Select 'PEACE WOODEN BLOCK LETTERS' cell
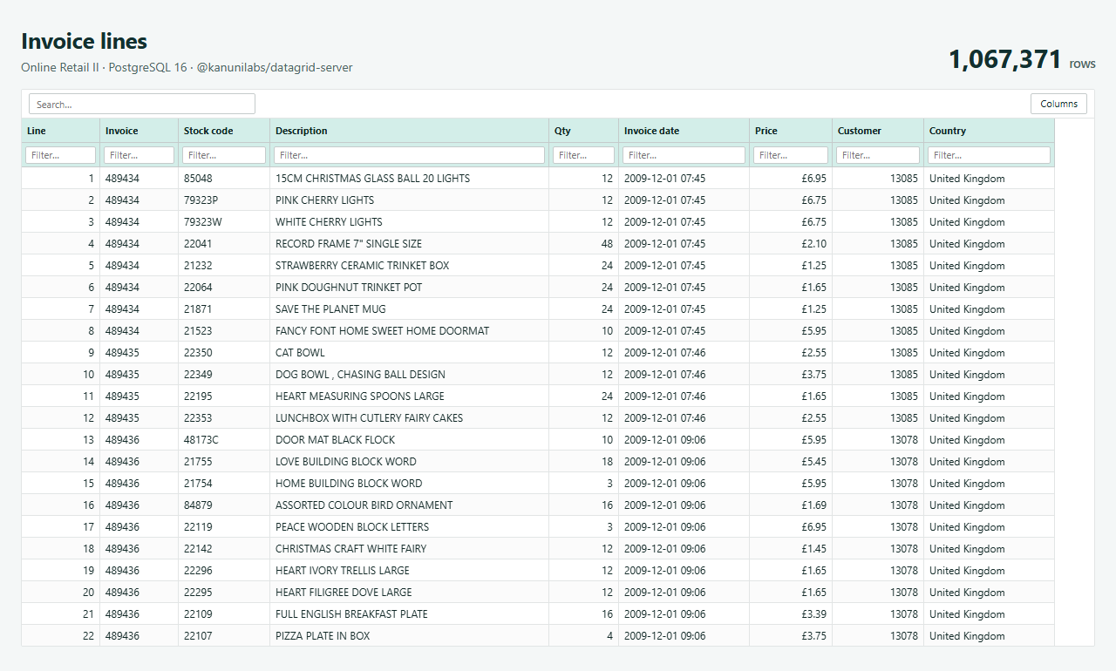Image resolution: width=1116 pixels, height=671 pixels. pyautogui.click(x=410, y=527)
